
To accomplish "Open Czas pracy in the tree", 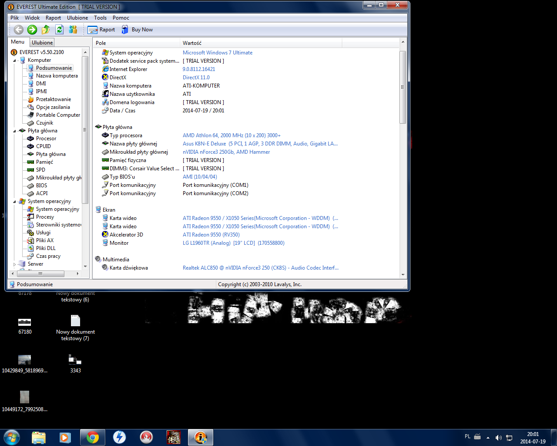I will click(48, 256).
